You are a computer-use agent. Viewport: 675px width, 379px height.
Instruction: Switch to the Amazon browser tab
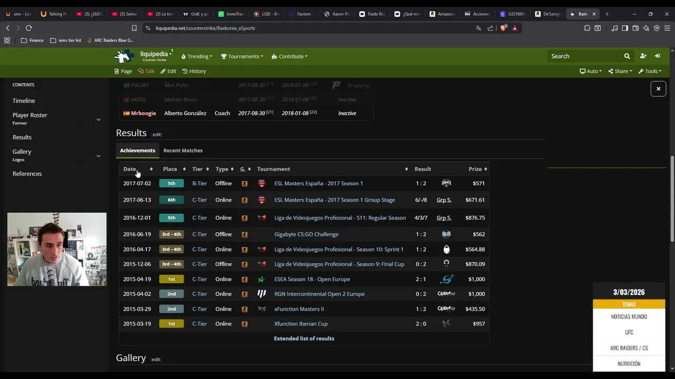[x=442, y=14]
